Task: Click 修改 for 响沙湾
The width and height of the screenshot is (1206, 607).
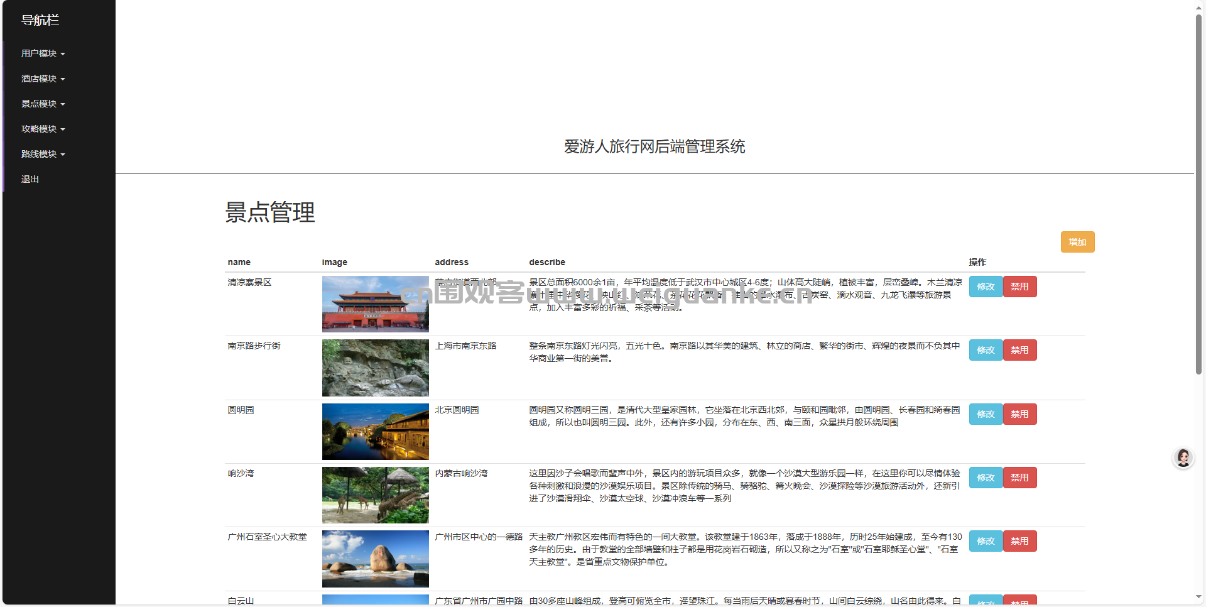Action: pyautogui.click(x=986, y=478)
